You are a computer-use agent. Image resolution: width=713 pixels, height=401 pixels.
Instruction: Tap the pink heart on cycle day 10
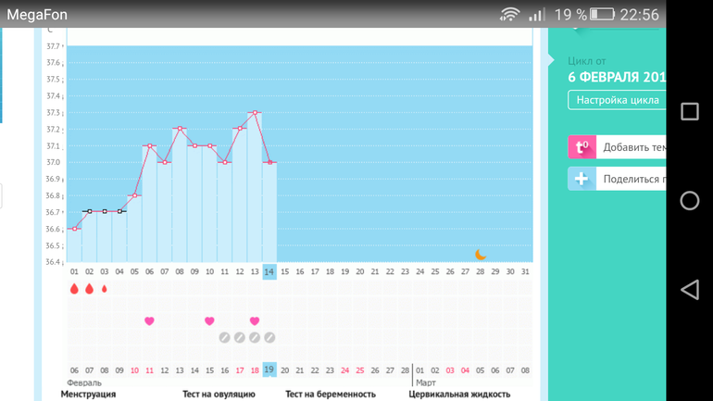tap(209, 321)
